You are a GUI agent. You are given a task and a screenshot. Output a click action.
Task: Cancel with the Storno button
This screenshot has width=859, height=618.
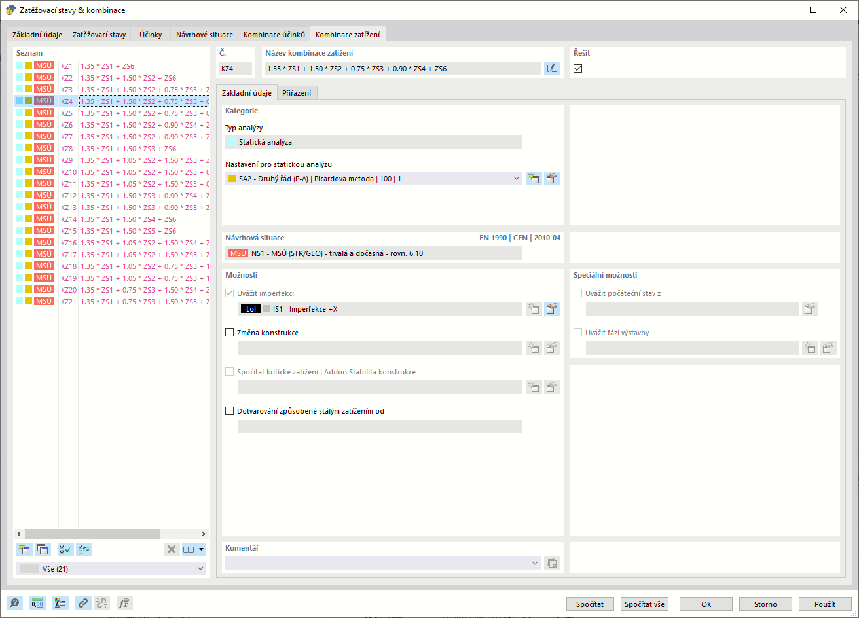(765, 604)
